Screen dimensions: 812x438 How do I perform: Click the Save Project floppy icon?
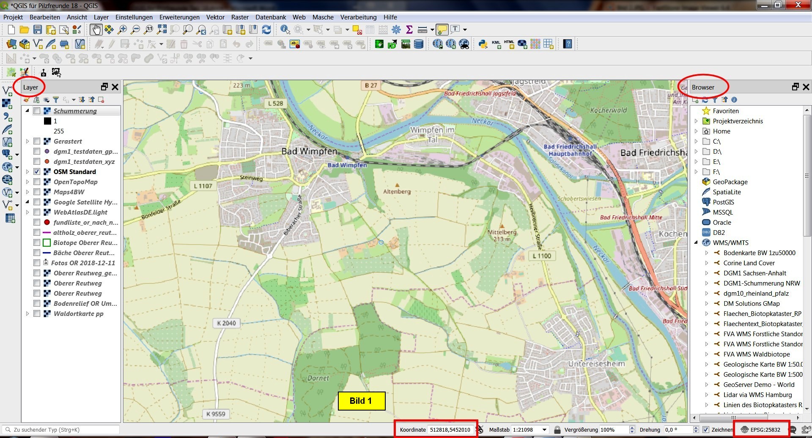tap(38, 30)
